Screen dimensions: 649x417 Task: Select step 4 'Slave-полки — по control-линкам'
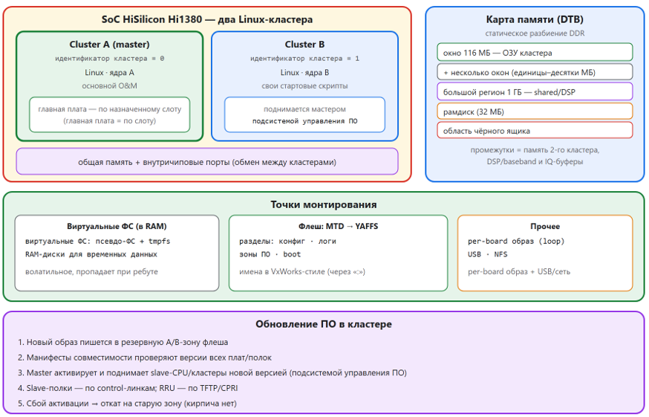(128, 389)
